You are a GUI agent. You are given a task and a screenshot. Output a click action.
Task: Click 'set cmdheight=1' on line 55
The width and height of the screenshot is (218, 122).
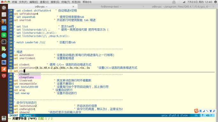(24, 109)
